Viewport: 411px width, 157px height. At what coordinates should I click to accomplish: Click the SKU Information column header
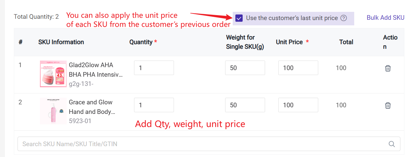pos(61,42)
